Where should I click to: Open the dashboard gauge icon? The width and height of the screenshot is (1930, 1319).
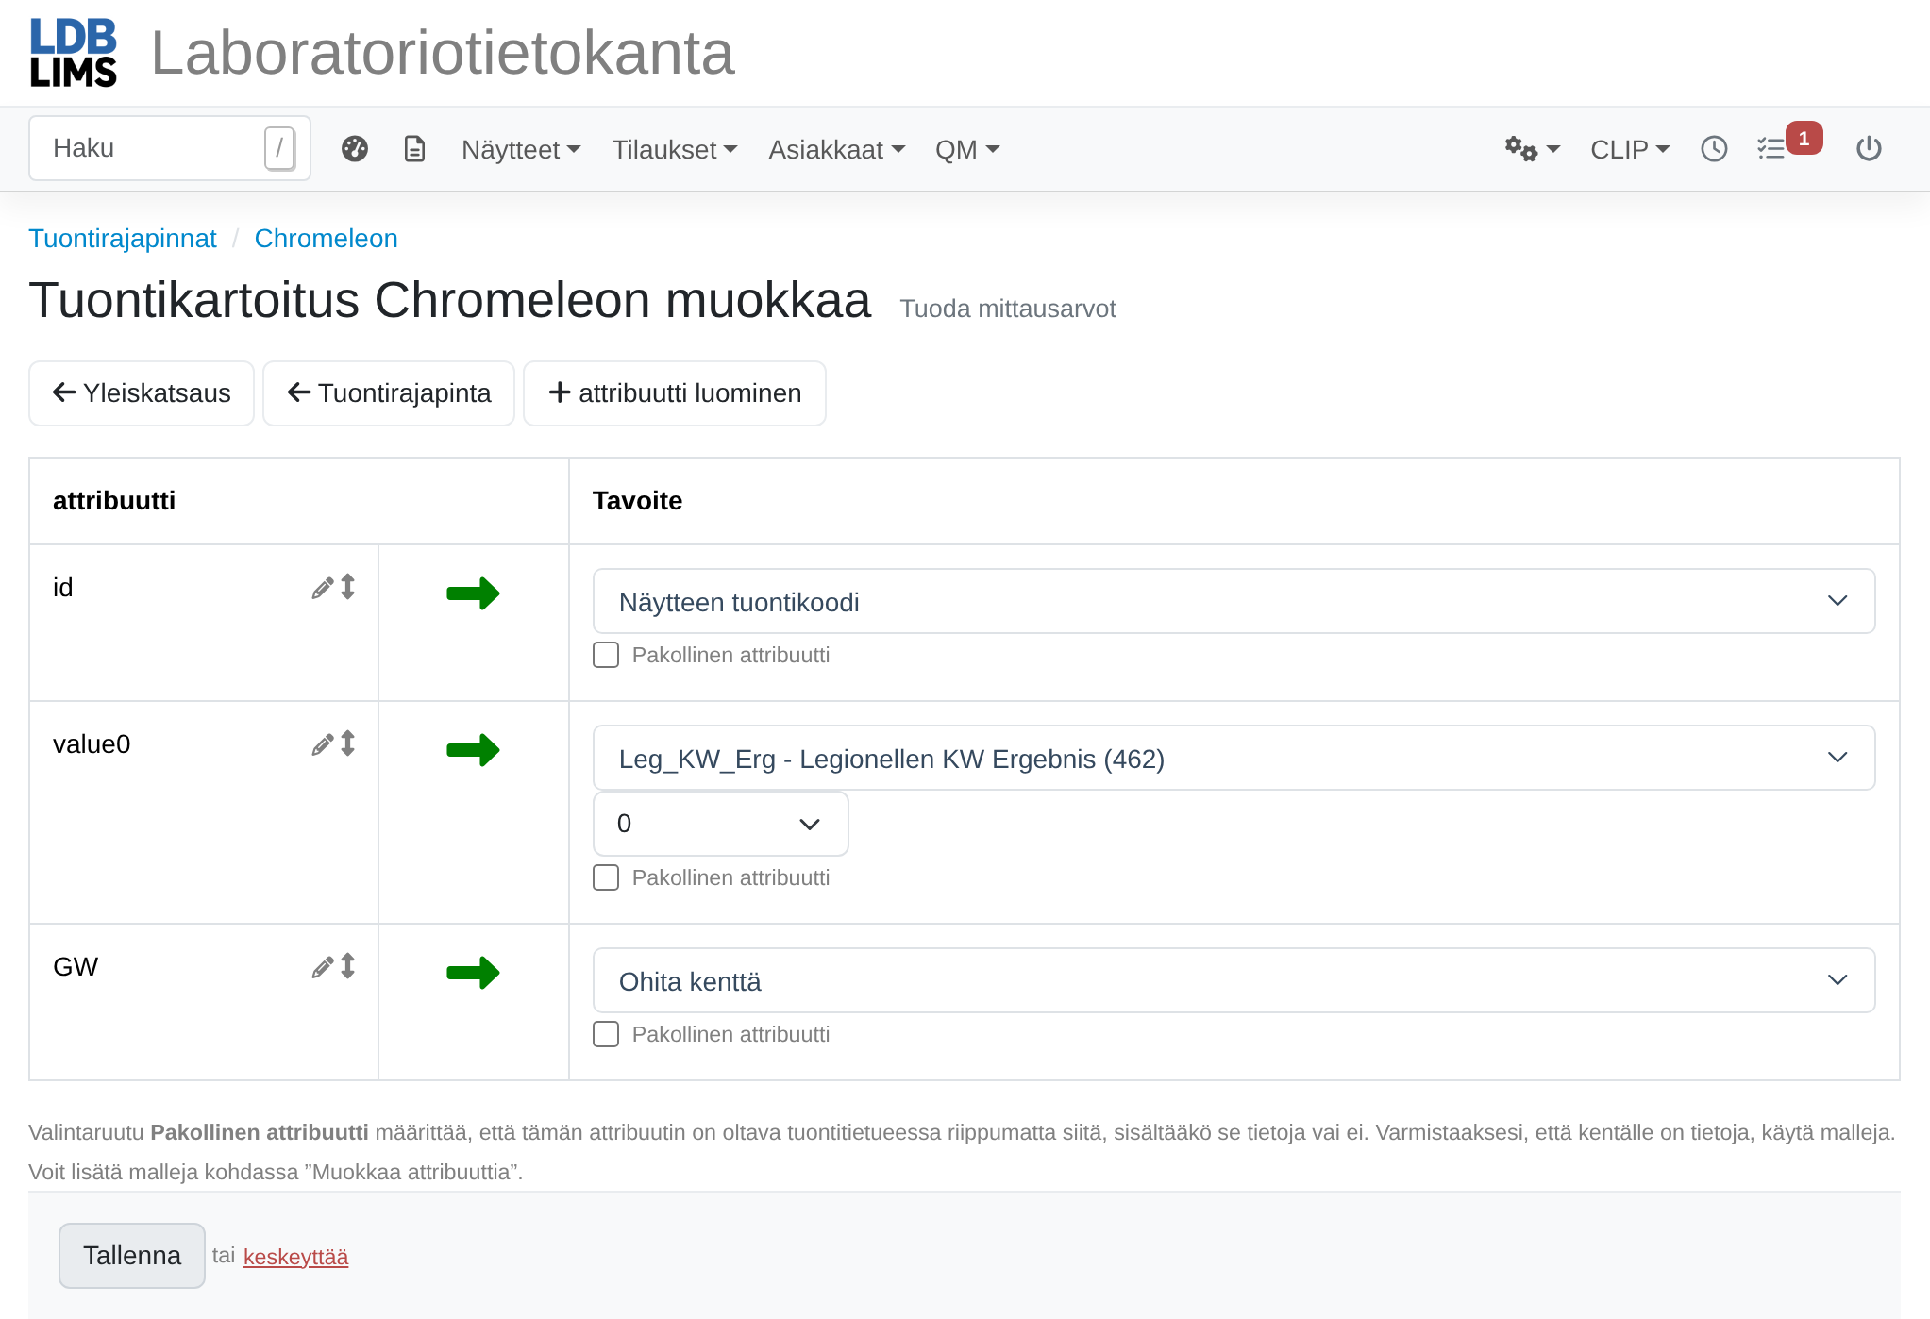[x=355, y=149]
